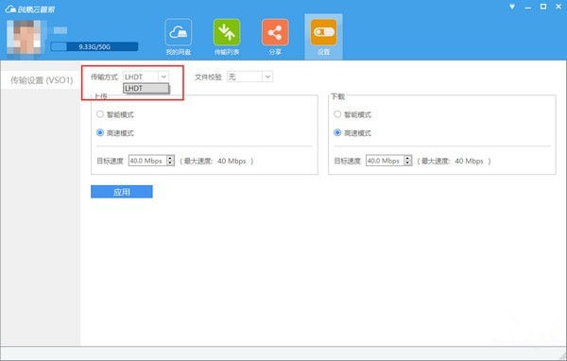
Task: Close the application window
Action: click(558, 7)
